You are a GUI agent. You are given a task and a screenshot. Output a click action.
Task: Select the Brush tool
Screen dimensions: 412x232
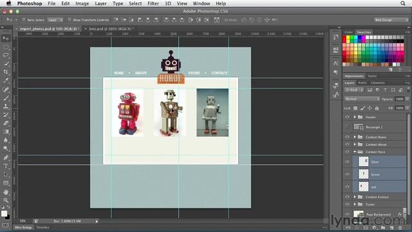pyautogui.click(x=6, y=98)
